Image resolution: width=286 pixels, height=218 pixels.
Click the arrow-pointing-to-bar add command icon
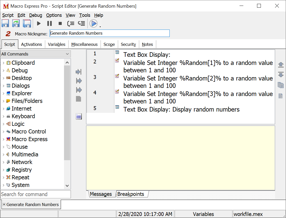pyautogui.click(x=79, y=72)
